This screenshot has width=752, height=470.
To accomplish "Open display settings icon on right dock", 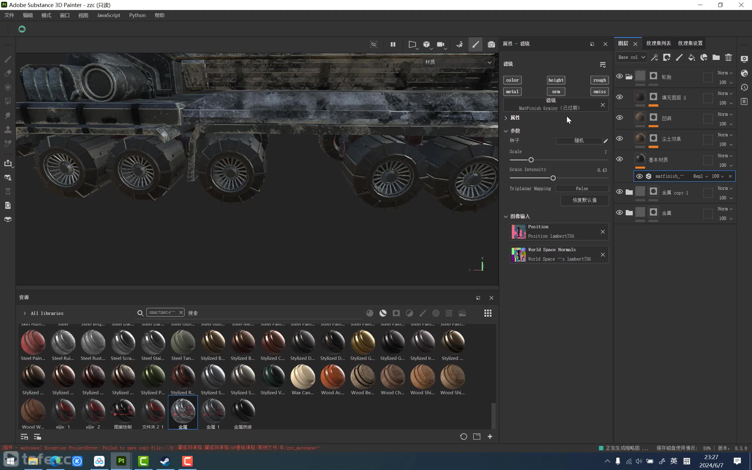I will [x=744, y=59].
